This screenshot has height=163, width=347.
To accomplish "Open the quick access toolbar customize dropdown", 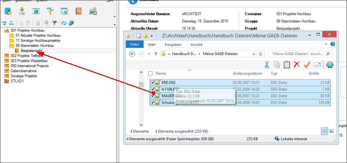I will click(x=152, y=36).
